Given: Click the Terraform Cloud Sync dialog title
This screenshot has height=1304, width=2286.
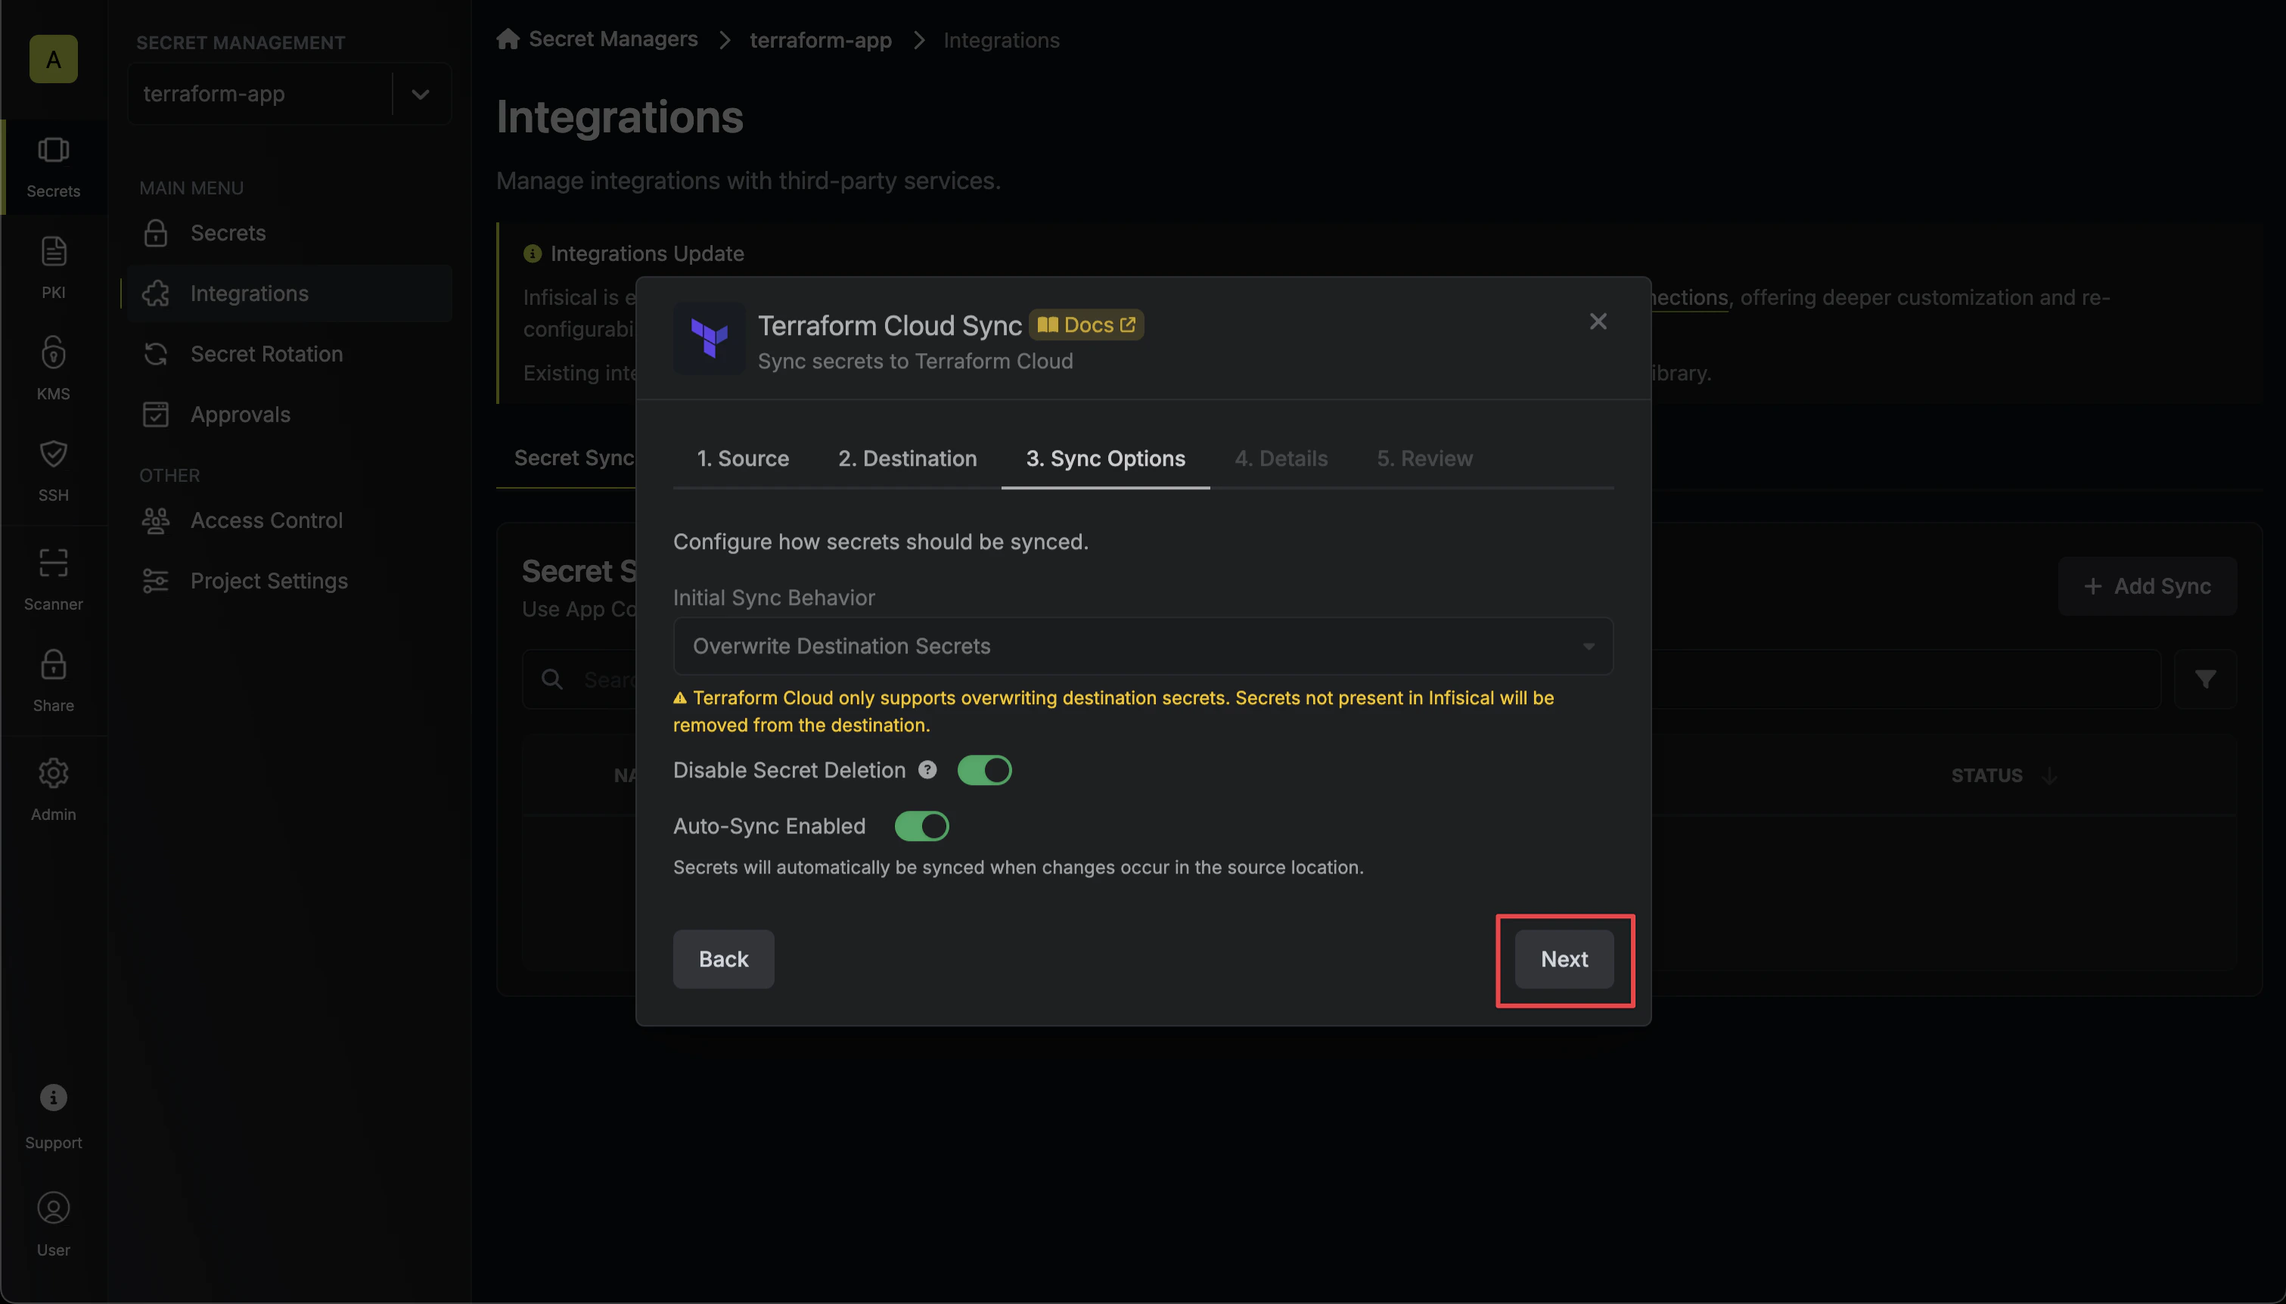Looking at the screenshot, I should click(x=889, y=324).
